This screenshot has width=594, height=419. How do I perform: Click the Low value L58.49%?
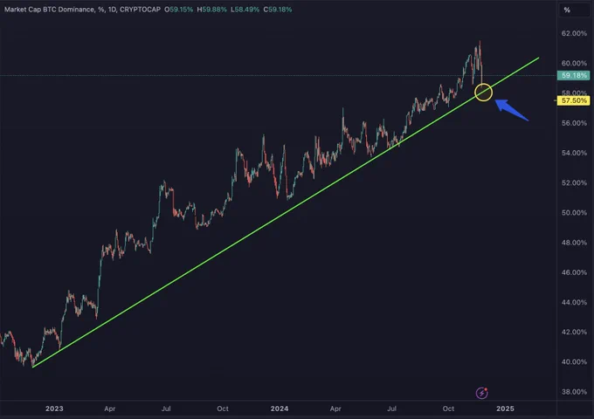pos(245,10)
